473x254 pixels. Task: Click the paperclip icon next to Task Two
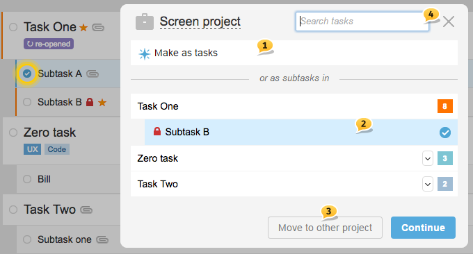(x=86, y=210)
